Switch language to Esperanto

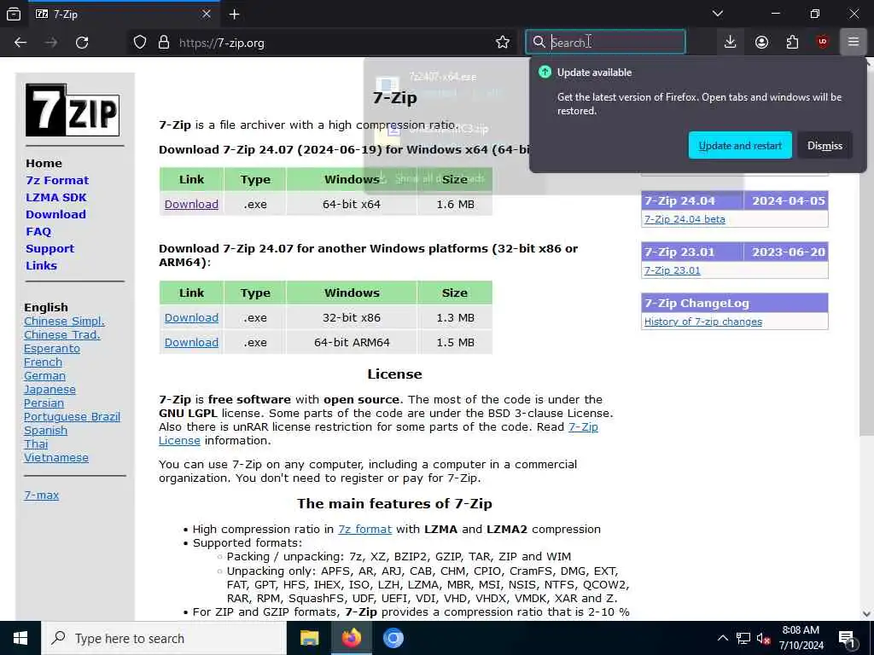[52, 349]
